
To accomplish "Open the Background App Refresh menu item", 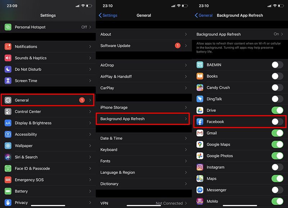I will (143, 119).
